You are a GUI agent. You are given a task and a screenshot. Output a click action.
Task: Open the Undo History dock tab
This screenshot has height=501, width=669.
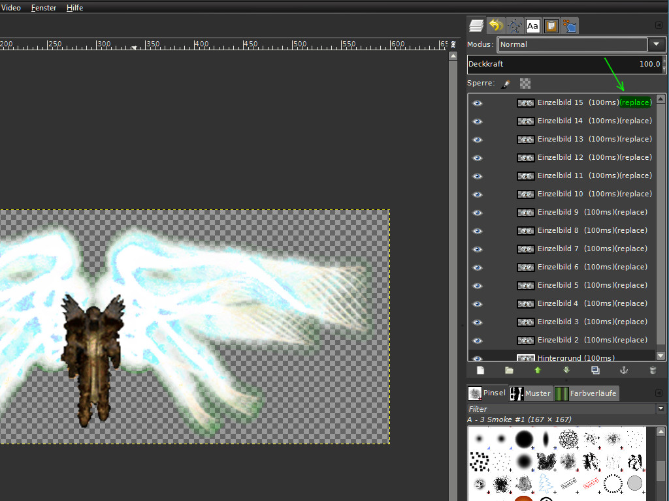click(495, 25)
